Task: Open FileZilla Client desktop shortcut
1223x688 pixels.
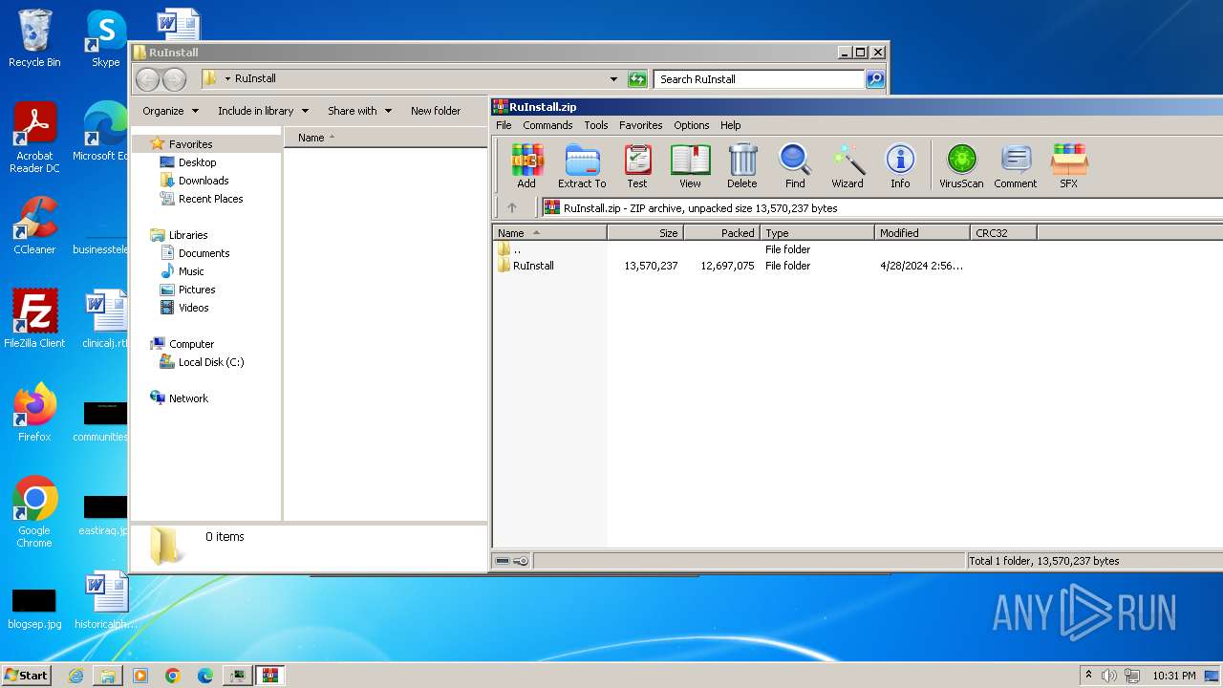Action: (x=34, y=318)
